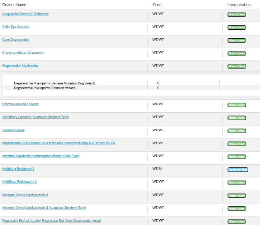Viewport: 260px width, 225px height.
Task: Open Hereditary Cataracts Australian Shepherd Type
Action: (x=36, y=117)
